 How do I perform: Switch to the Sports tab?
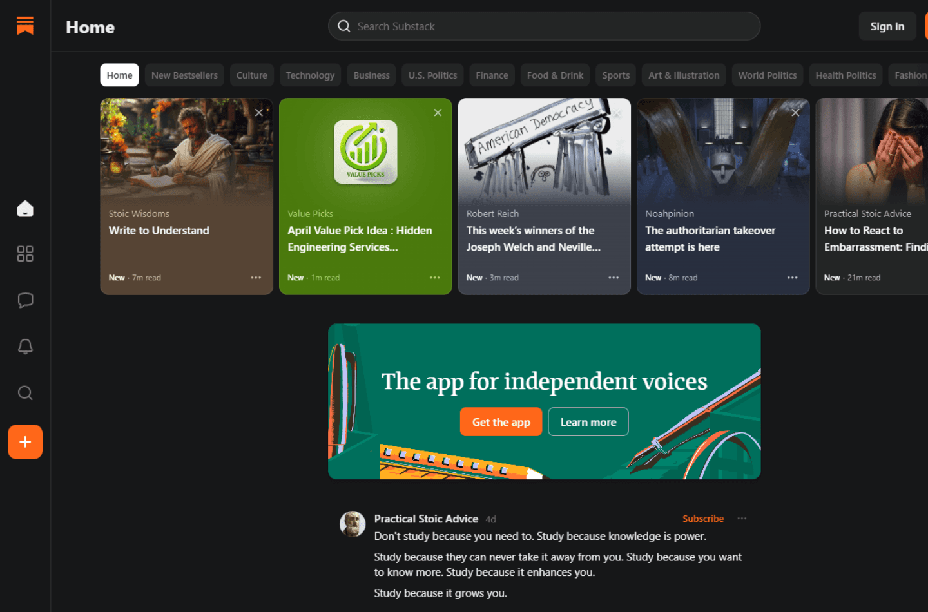[x=616, y=75]
